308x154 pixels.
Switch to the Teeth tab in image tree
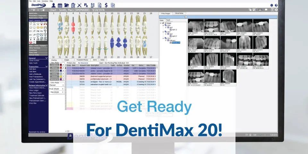(x=168, y=20)
